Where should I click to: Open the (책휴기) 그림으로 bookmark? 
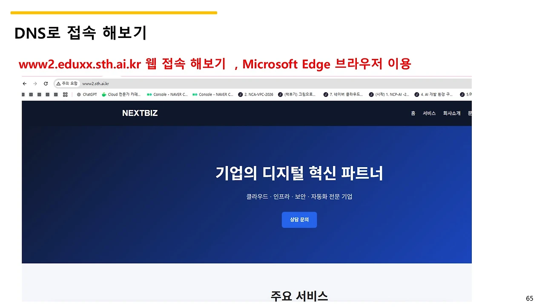[x=297, y=95]
